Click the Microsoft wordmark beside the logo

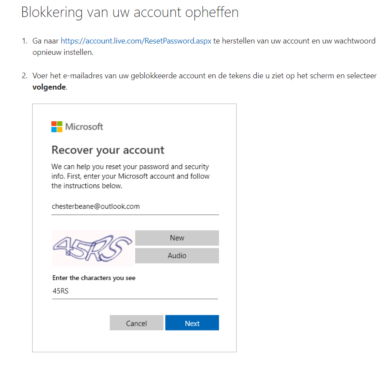point(84,127)
